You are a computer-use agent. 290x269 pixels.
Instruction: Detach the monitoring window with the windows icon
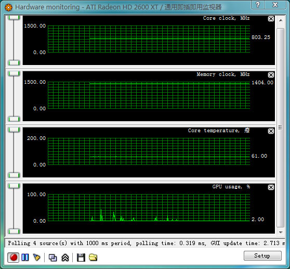click(52, 258)
